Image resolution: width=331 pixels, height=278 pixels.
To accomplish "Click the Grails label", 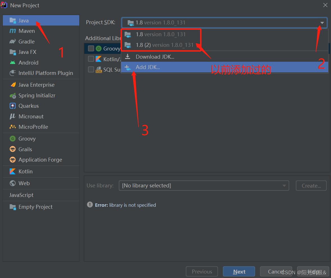I will coord(25,149).
